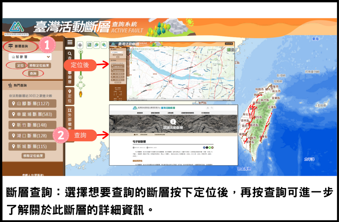Image resolution: width=339 pixels, height=222 pixels.
Task: Open the hamburger menu icon
Action: [70, 42]
